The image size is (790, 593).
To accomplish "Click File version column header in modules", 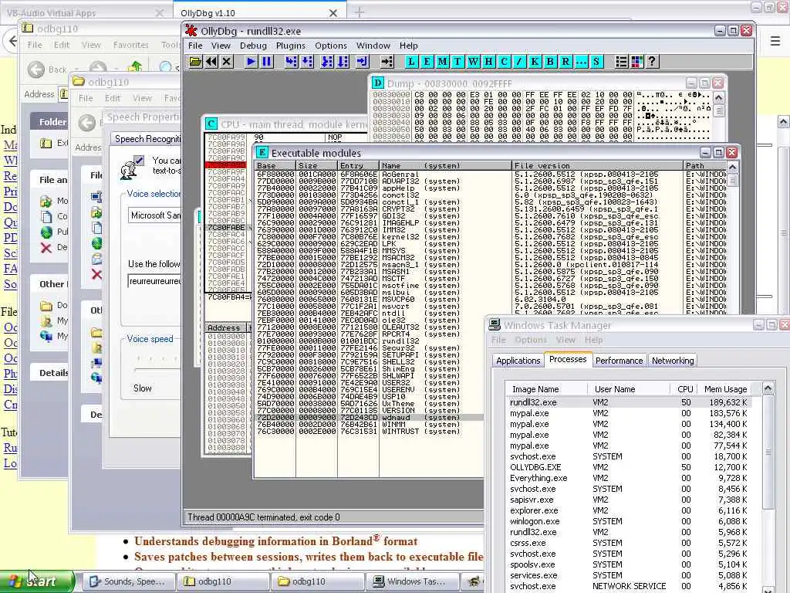I will [x=596, y=165].
